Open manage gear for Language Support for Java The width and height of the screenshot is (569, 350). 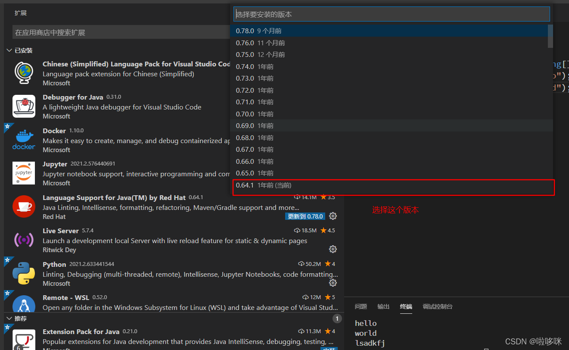[333, 216]
